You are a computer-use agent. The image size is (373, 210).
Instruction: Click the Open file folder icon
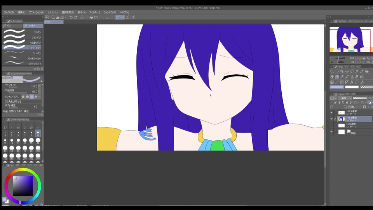point(58,17)
